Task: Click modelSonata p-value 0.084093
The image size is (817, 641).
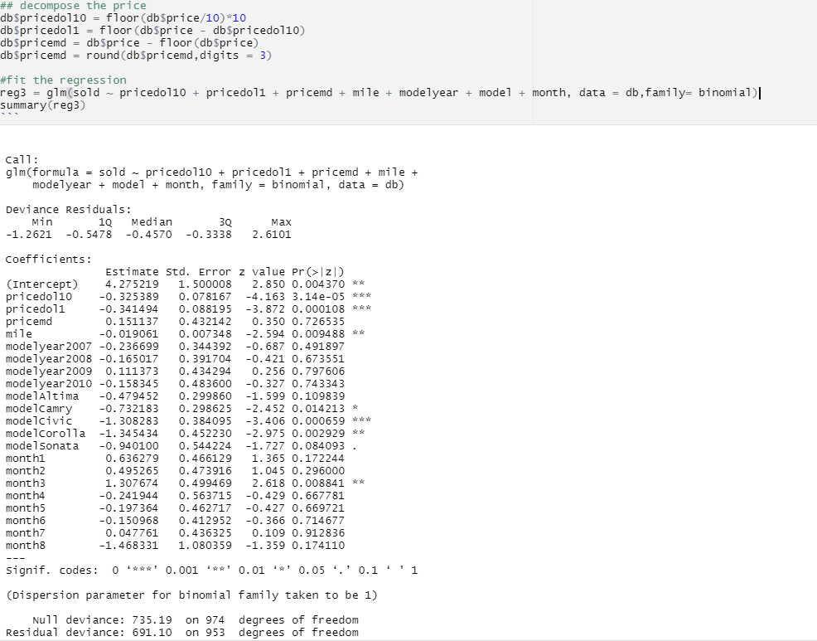Action: (x=318, y=446)
